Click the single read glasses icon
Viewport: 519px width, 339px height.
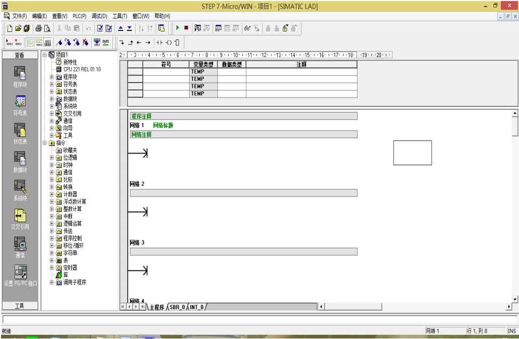(x=248, y=28)
